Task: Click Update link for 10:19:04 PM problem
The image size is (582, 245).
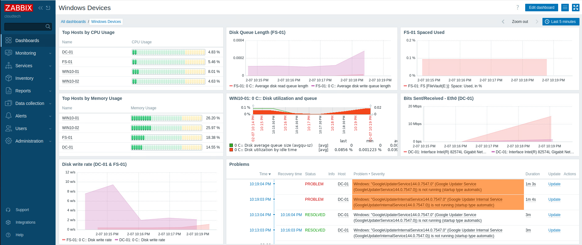Action: [554, 184]
